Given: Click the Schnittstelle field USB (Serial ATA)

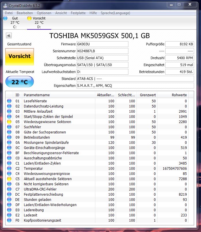Looking at the screenshot, I should pos(103,58).
